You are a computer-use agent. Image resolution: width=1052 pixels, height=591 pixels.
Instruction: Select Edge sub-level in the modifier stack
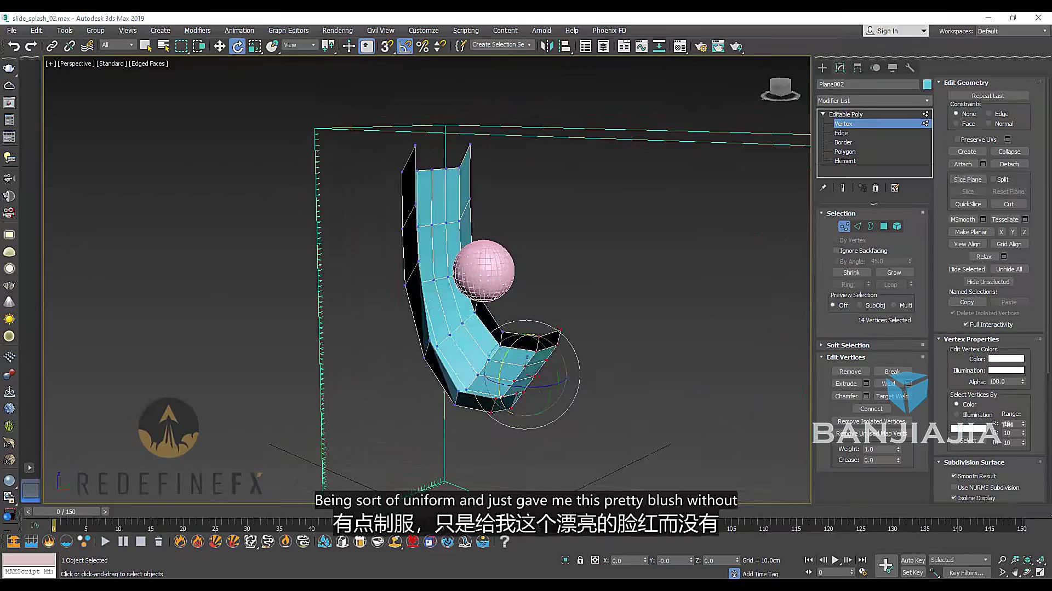click(841, 132)
